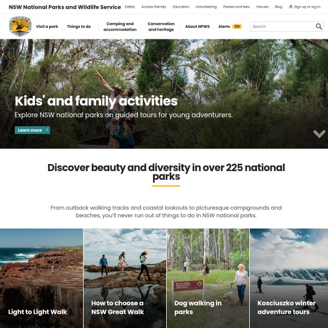Go to Passes and fees page

click(x=236, y=7)
